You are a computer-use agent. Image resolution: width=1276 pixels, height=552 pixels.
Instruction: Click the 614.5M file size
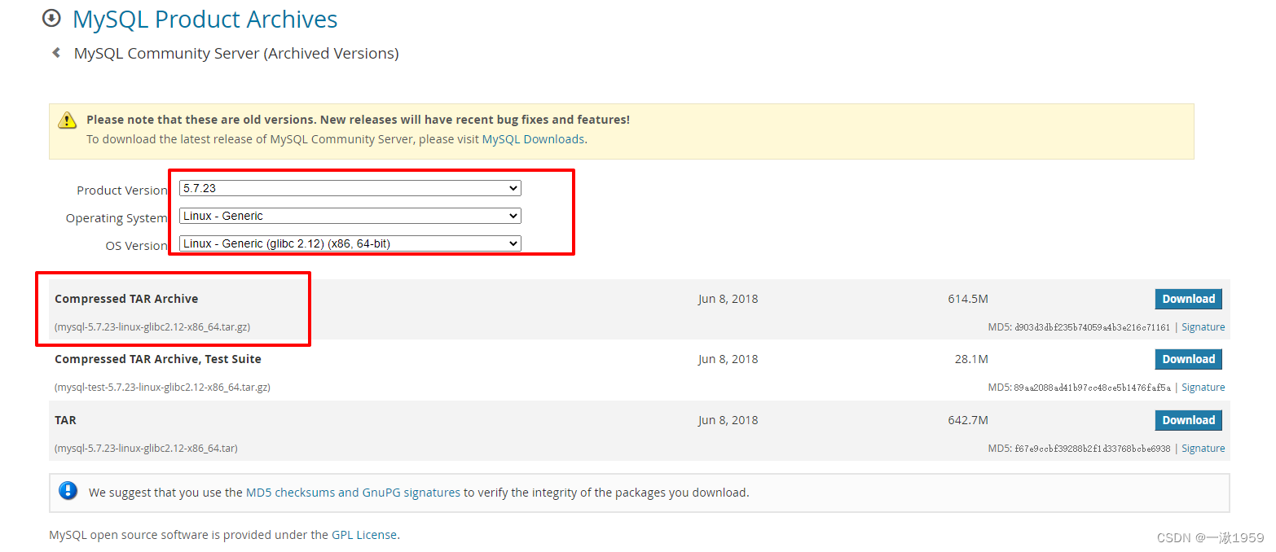point(968,299)
